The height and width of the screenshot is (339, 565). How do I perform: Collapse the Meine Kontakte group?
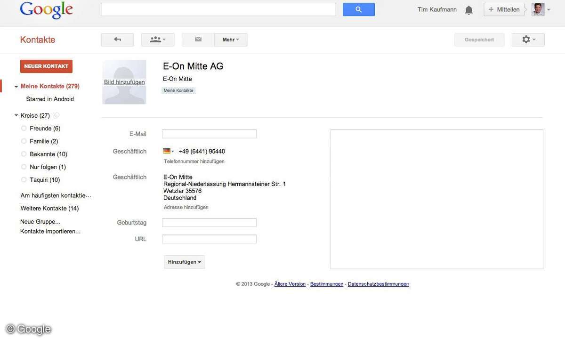(16, 87)
